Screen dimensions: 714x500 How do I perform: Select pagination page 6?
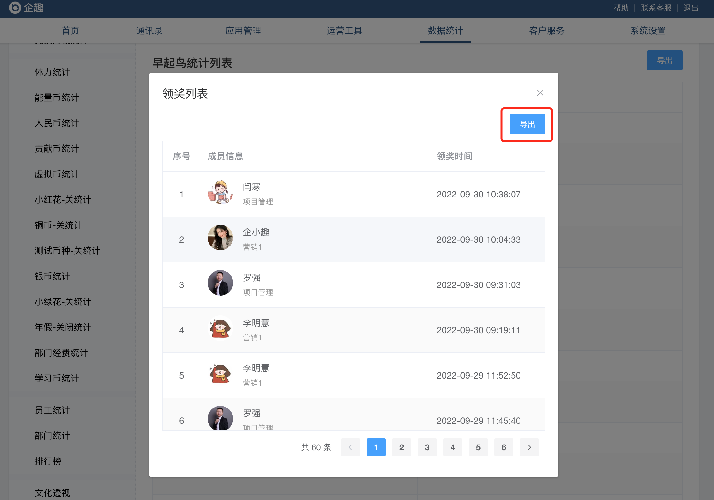coord(504,447)
